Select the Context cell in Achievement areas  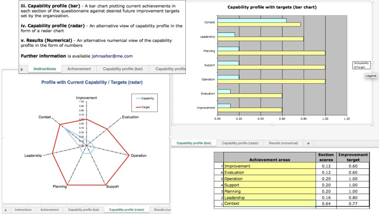click(x=269, y=204)
